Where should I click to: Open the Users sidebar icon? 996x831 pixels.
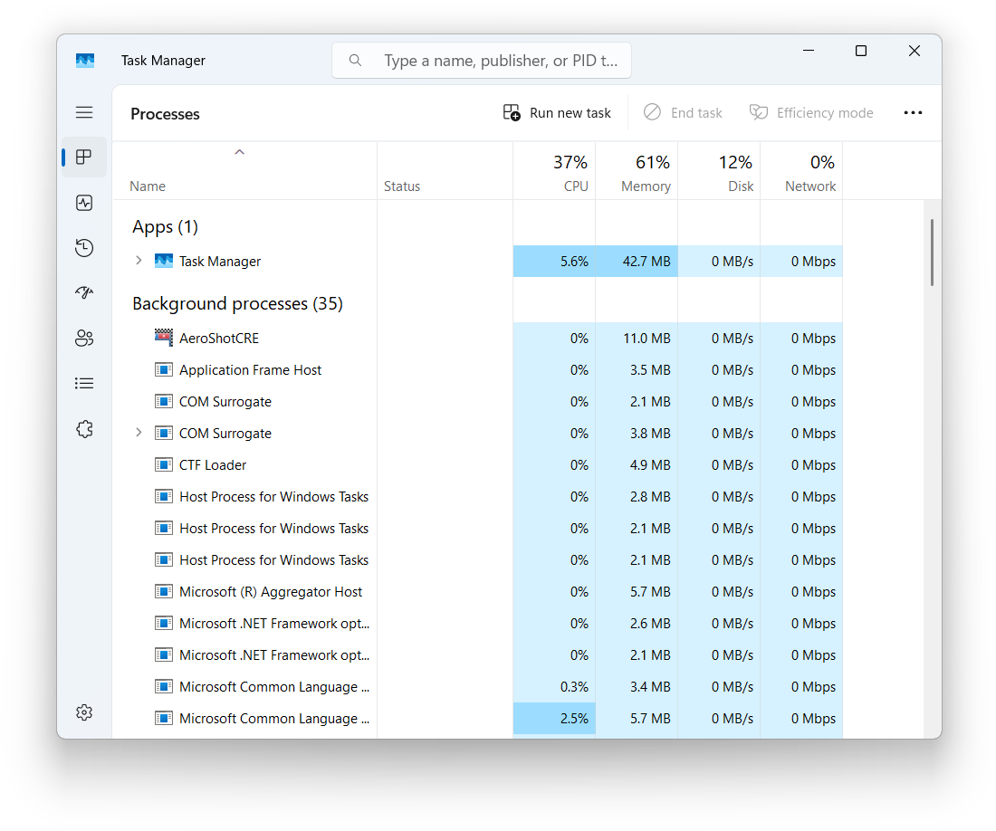click(x=84, y=338)
